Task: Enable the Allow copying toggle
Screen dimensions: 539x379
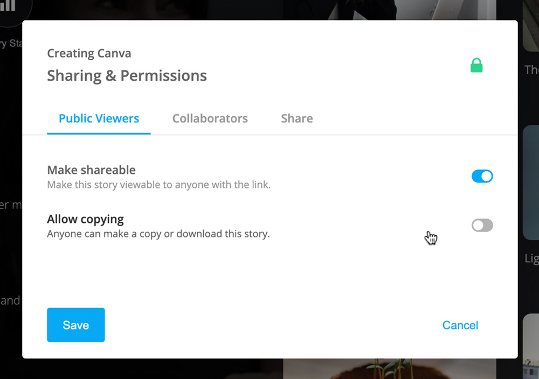Action: [x=482, y=225]
